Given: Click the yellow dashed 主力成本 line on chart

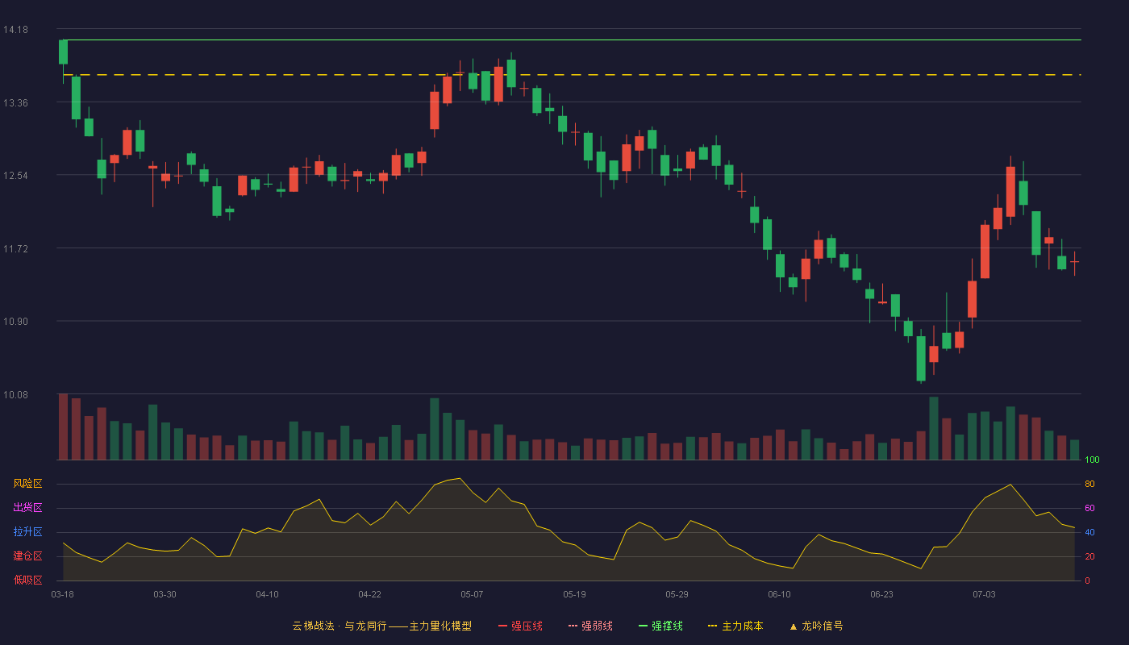Looking at the screenshot, I should [x=571, y=75].
